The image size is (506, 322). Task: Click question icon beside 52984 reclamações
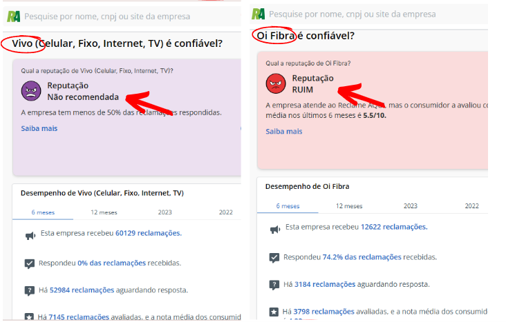point(29,291)
